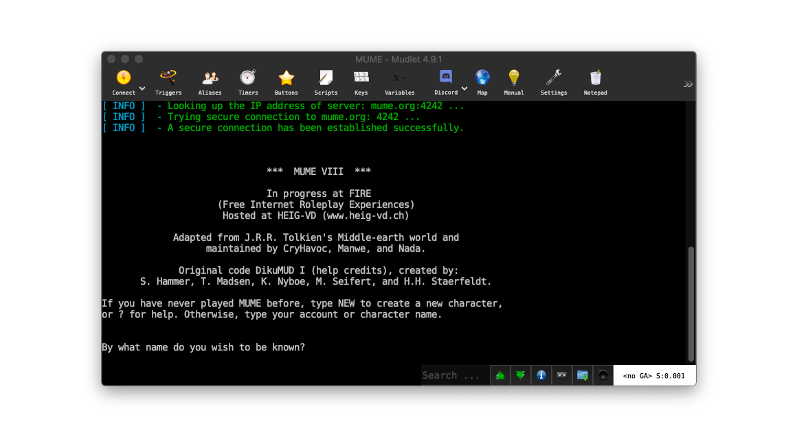Open the Triggers editor
Screen dimensions: 797x448
168,82
